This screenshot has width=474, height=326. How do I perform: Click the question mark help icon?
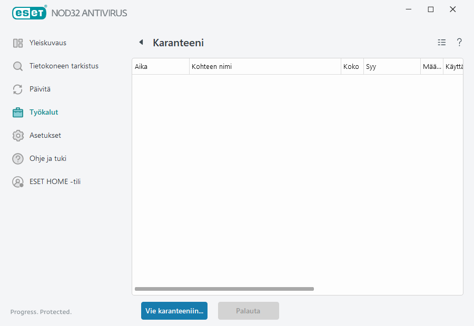pos(459,43)
